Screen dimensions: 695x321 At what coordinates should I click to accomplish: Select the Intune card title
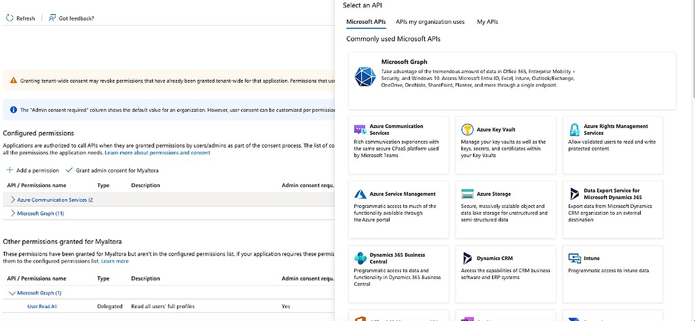[591, 258]
